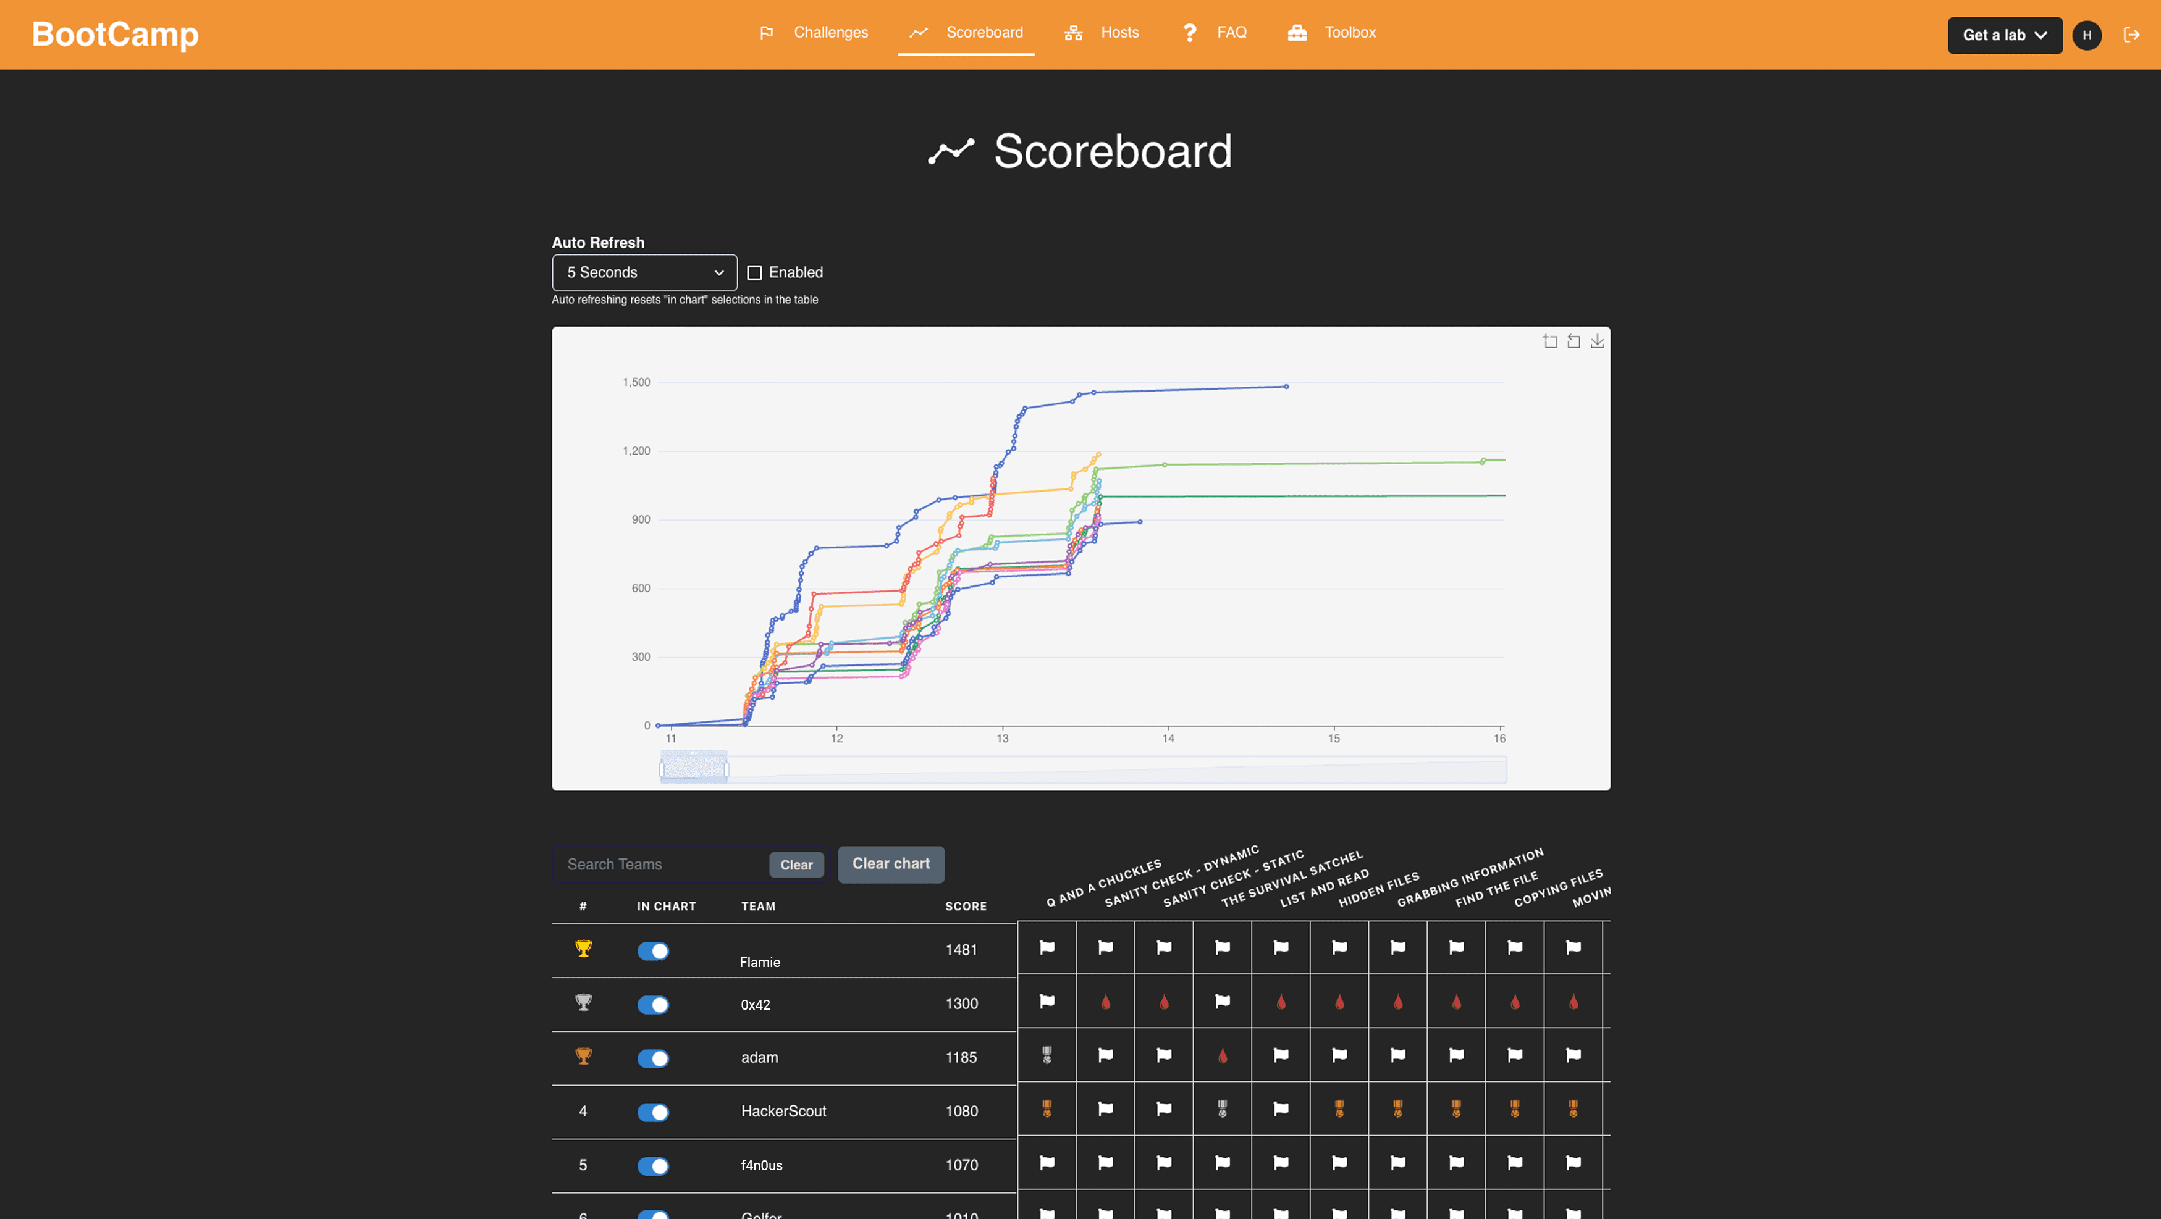Toggle the in-chart switch for 0x42
The image size is (2161, 1219).
click(x=653, y=1004)
